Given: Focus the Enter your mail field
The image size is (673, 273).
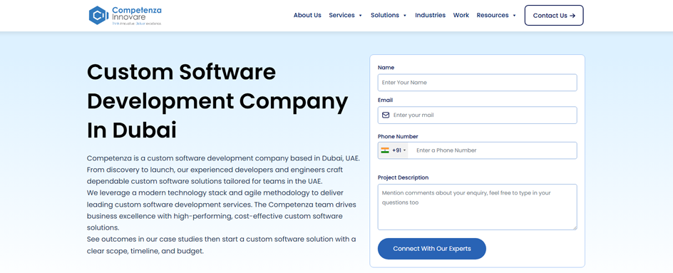Looking at the screenshot, I should [477, 115].
